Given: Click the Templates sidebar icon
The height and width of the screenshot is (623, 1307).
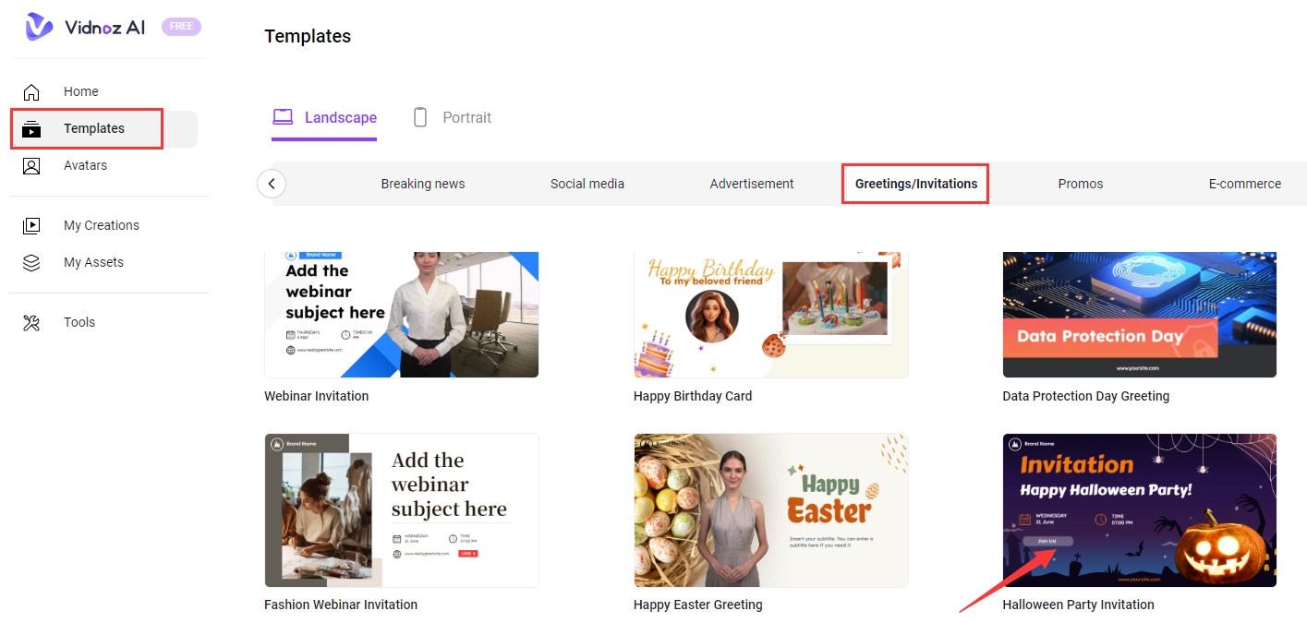Looking at the screenshot, I should (31, 129).
